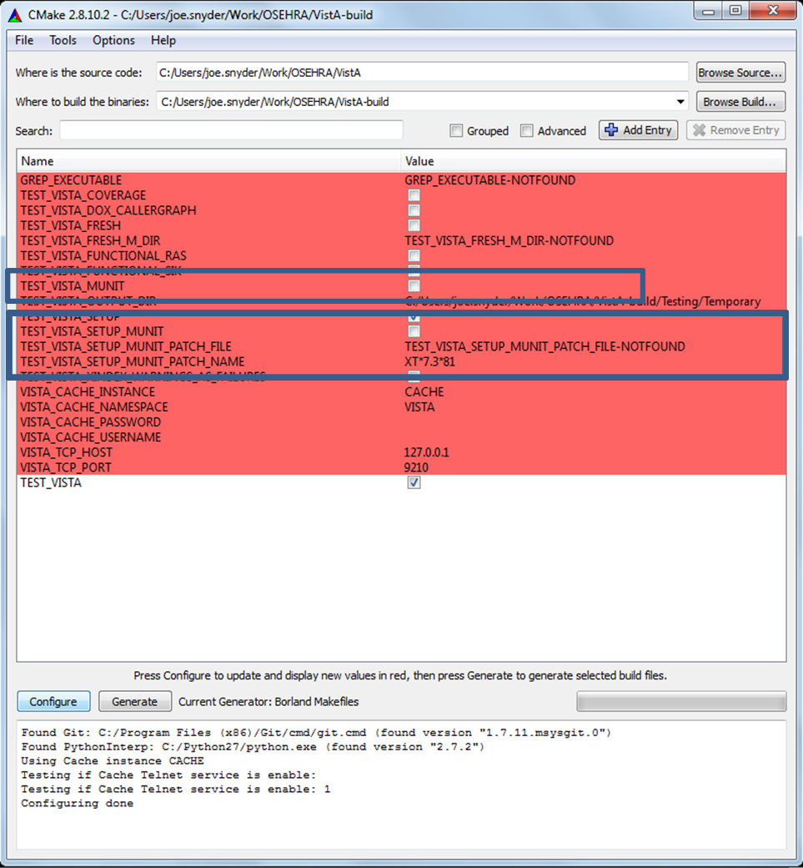
Task: Toggle the TEST_VISTA_COVERAGE checkbox
Action: pyautogui.click(x=414, y=195)
